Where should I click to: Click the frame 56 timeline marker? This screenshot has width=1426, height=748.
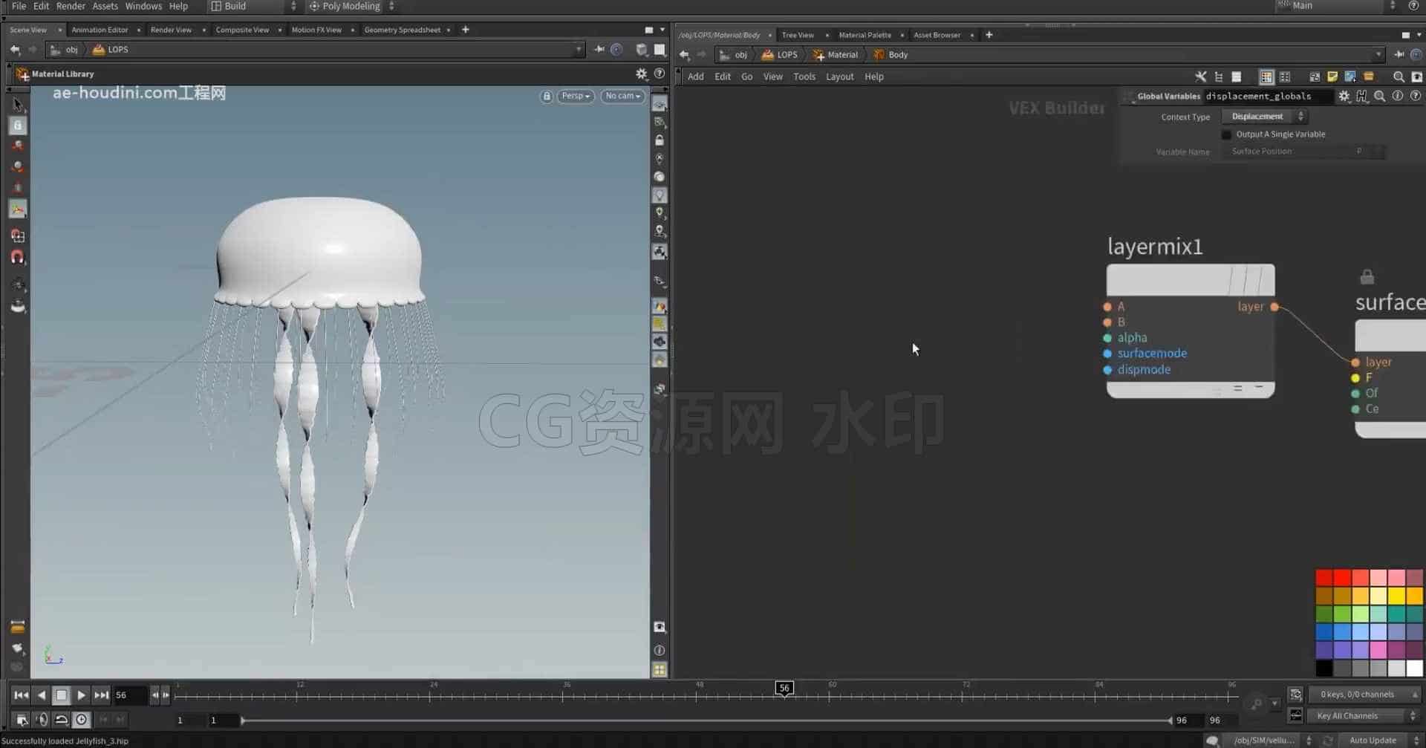[784, 688]
